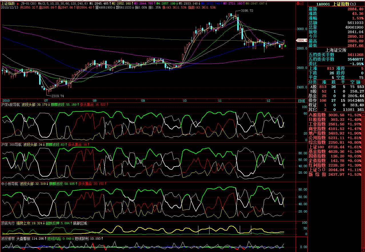Click the 收2884.40 close price text
365x252 pixels.
tap(84, 7)
